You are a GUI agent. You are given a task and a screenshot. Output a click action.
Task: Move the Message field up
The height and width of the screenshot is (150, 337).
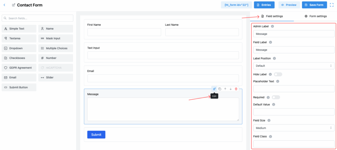pyautogui.click(x=225, y=89)
